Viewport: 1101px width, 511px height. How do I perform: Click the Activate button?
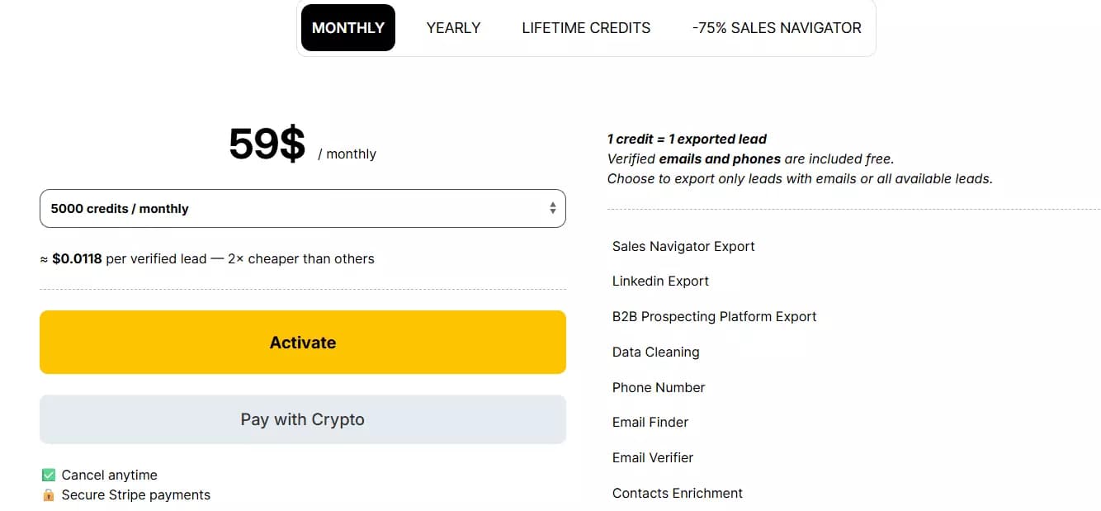click(303, 342)
